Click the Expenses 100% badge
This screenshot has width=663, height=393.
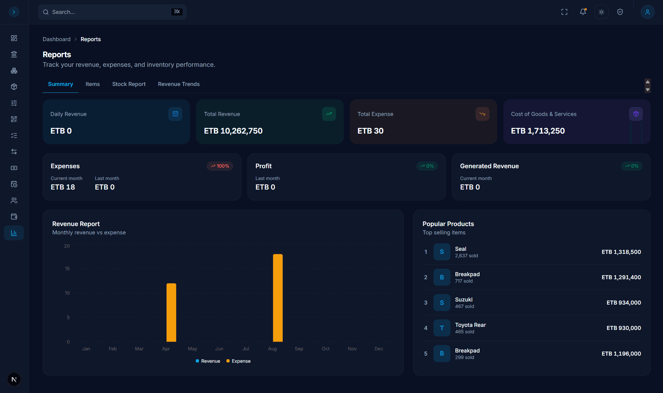pos(220,166)
